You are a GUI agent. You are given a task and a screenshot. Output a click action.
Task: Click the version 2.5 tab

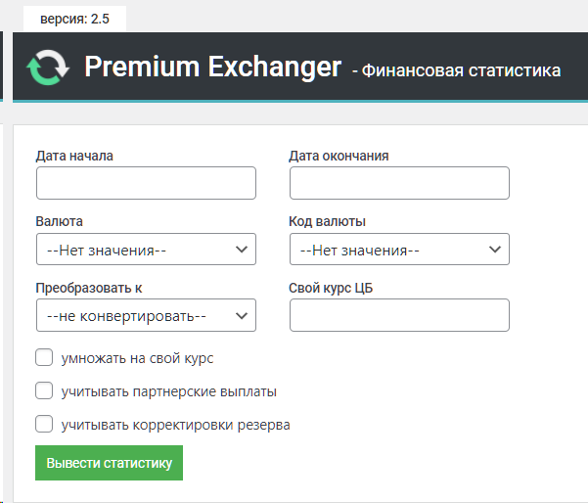click(74, 19)
